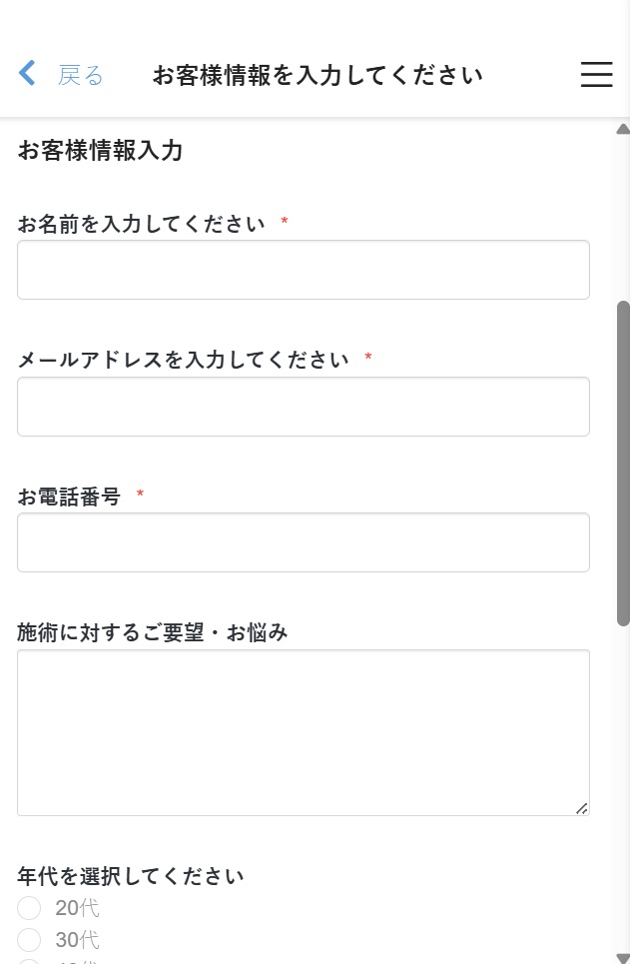
Task: Click the scrollbar down arrow
Action: click(623, 958)
